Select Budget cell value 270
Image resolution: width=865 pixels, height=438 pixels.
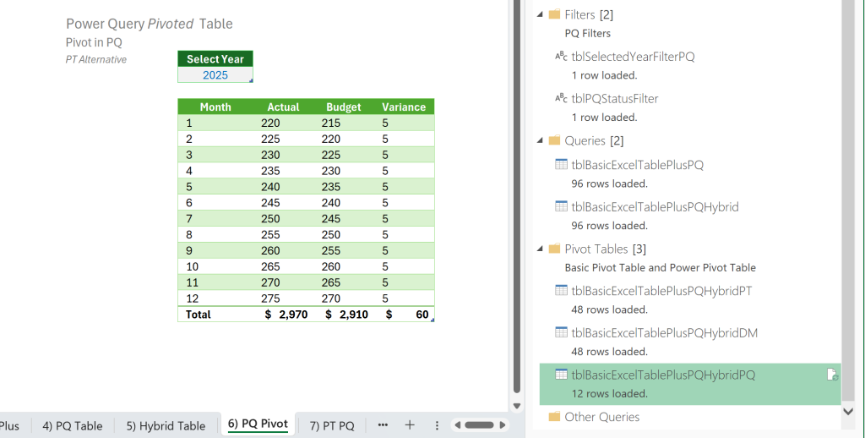343,298
